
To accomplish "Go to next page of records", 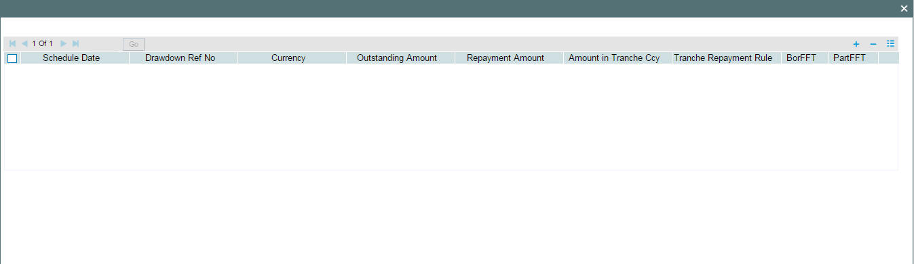I will (x=64, y=43).
